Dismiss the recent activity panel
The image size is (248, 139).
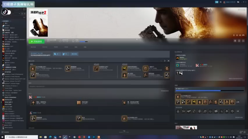(168, 61)
